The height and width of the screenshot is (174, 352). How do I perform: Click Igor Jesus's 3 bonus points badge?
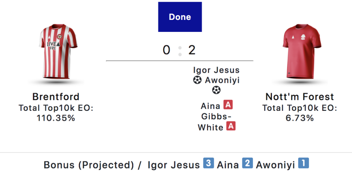208,163
